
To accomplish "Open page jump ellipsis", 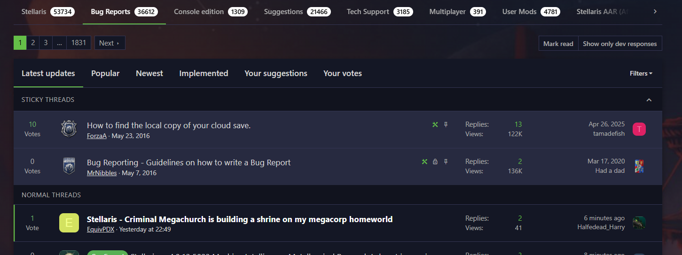I will coord(59,43).
